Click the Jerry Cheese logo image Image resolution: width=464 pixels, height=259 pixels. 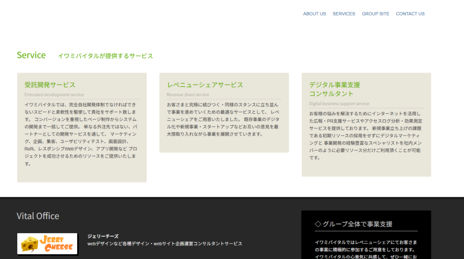tap(47, 244)
